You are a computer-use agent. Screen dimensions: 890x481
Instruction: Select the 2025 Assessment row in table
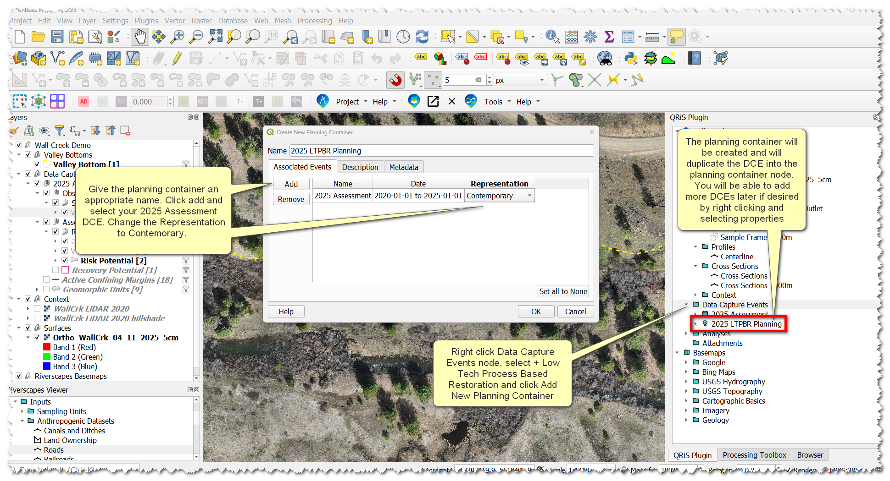coord(424,196)
